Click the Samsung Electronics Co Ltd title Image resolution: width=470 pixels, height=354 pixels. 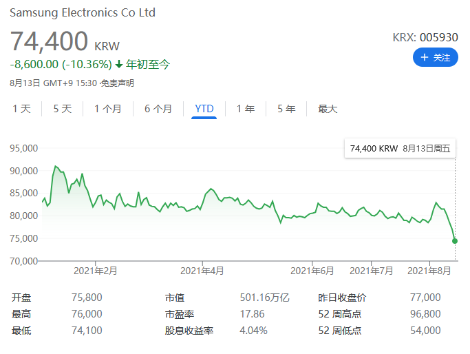[x=83, y=12]
